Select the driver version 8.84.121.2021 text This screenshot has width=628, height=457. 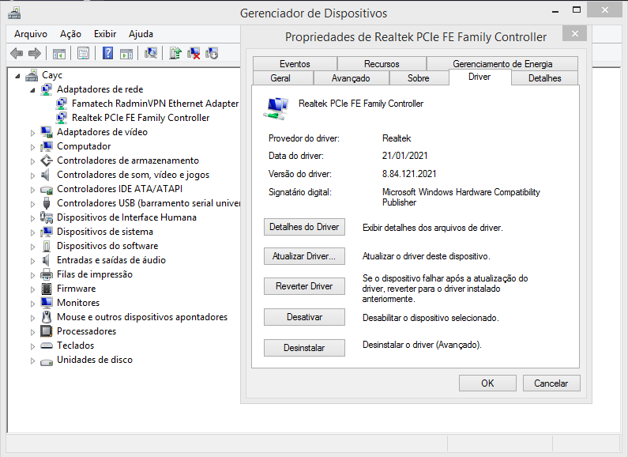tap(409, 174)
